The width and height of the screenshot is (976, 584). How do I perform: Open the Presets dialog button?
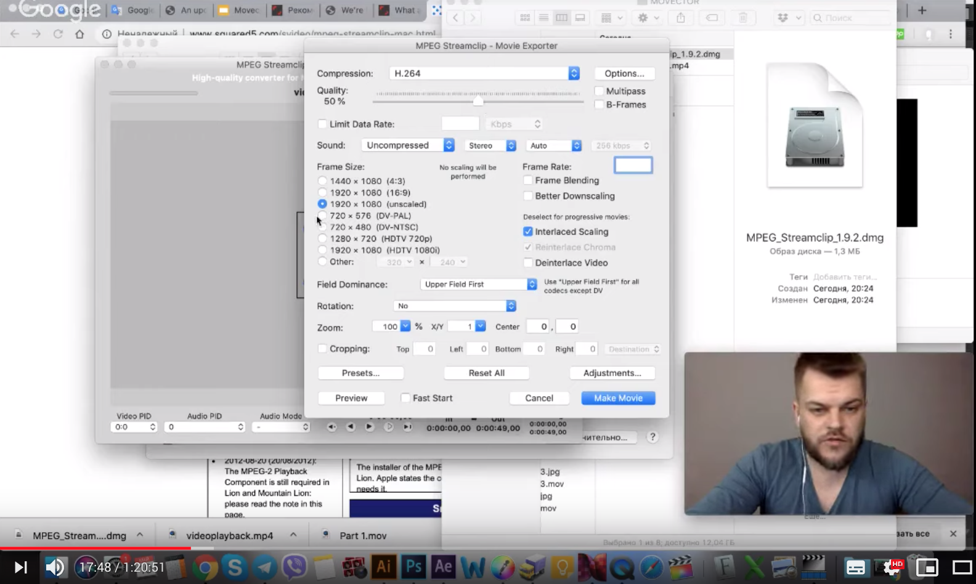(360, 373)
